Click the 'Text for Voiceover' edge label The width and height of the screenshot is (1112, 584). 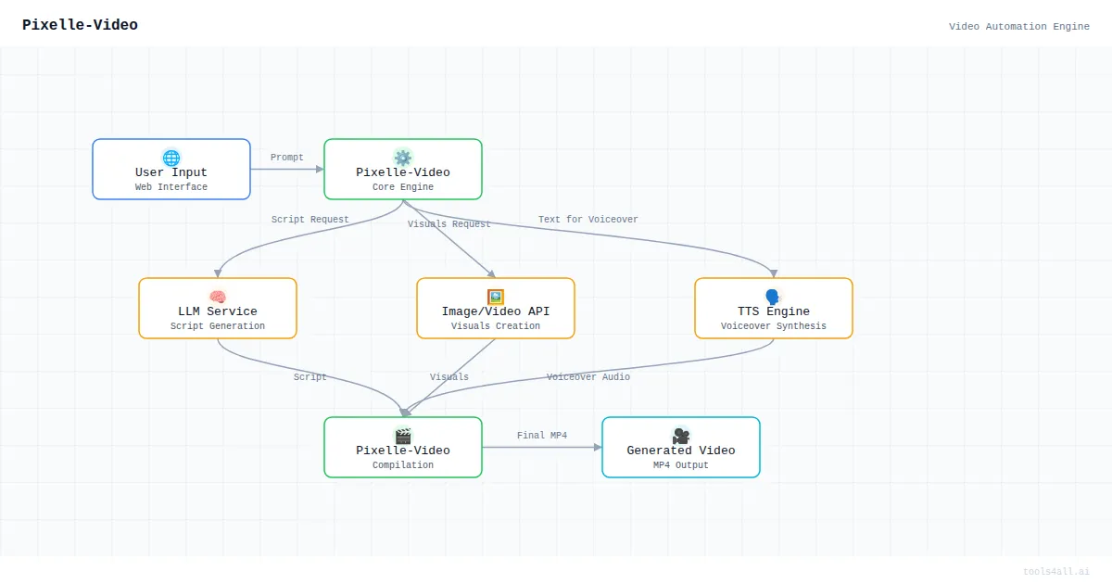(x=588, y=220)
